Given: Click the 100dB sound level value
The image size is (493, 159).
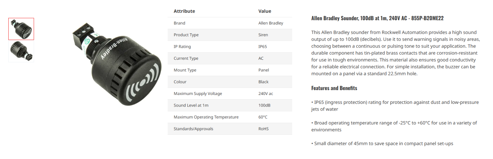Looking at the screenshot, I should pyautogui.click(x=264, y=105).
